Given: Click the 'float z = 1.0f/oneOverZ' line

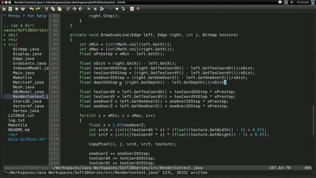Looking at the screenshot, I should (x=117, y=125).
